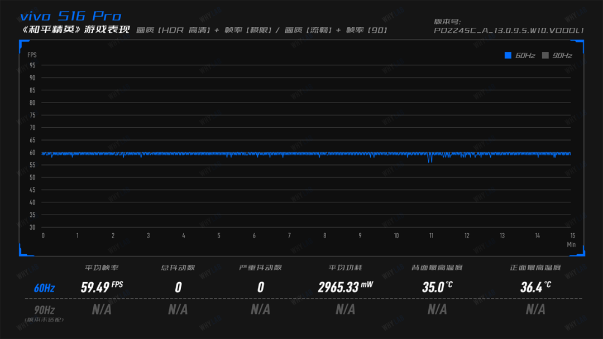603x339 pixels.
Task: Click the 画质 [HDR 高清] settings text
Action: (x=173, y=30)
